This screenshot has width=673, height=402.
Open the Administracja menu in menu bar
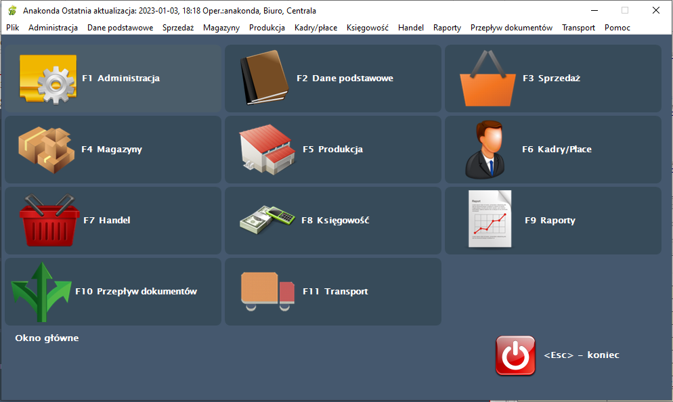coord(53,28)
